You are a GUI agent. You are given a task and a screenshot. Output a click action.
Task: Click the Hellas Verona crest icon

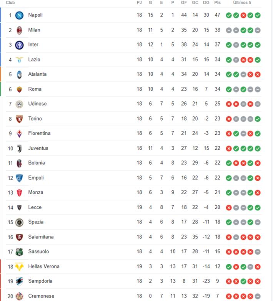tap(19, 266)
